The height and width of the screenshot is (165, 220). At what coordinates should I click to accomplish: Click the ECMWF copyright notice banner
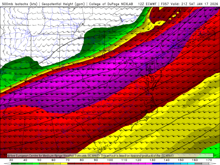[110, 156]
